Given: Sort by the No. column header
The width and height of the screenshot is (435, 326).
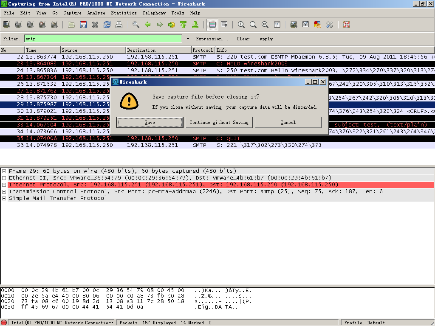Looking at the screenshot, I should coord(12,50).
